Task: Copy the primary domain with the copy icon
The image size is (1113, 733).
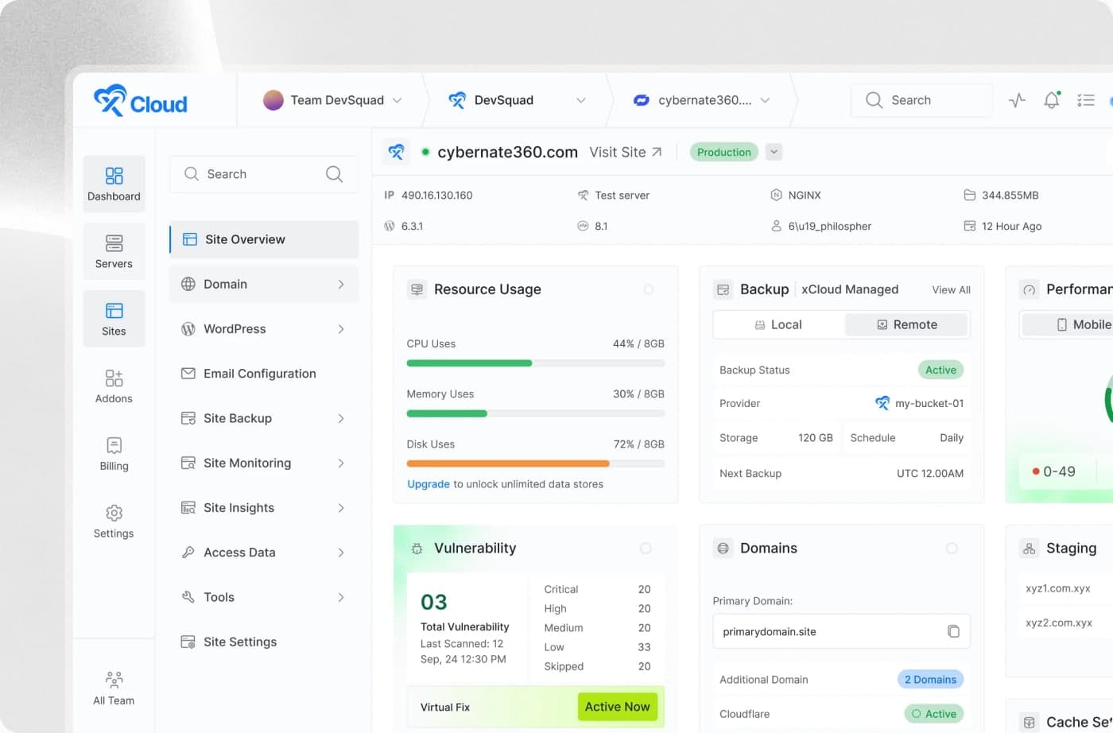Action: click(953, 631)
